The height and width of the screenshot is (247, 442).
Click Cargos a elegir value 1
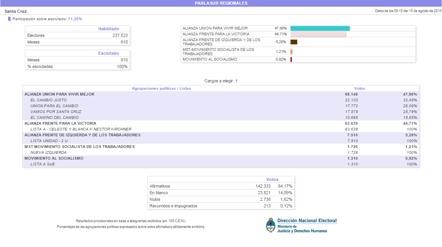236,81
